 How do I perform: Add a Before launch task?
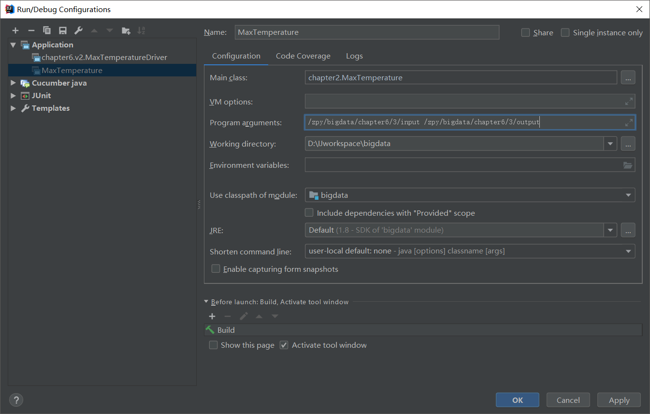click(x=212, y=316)
